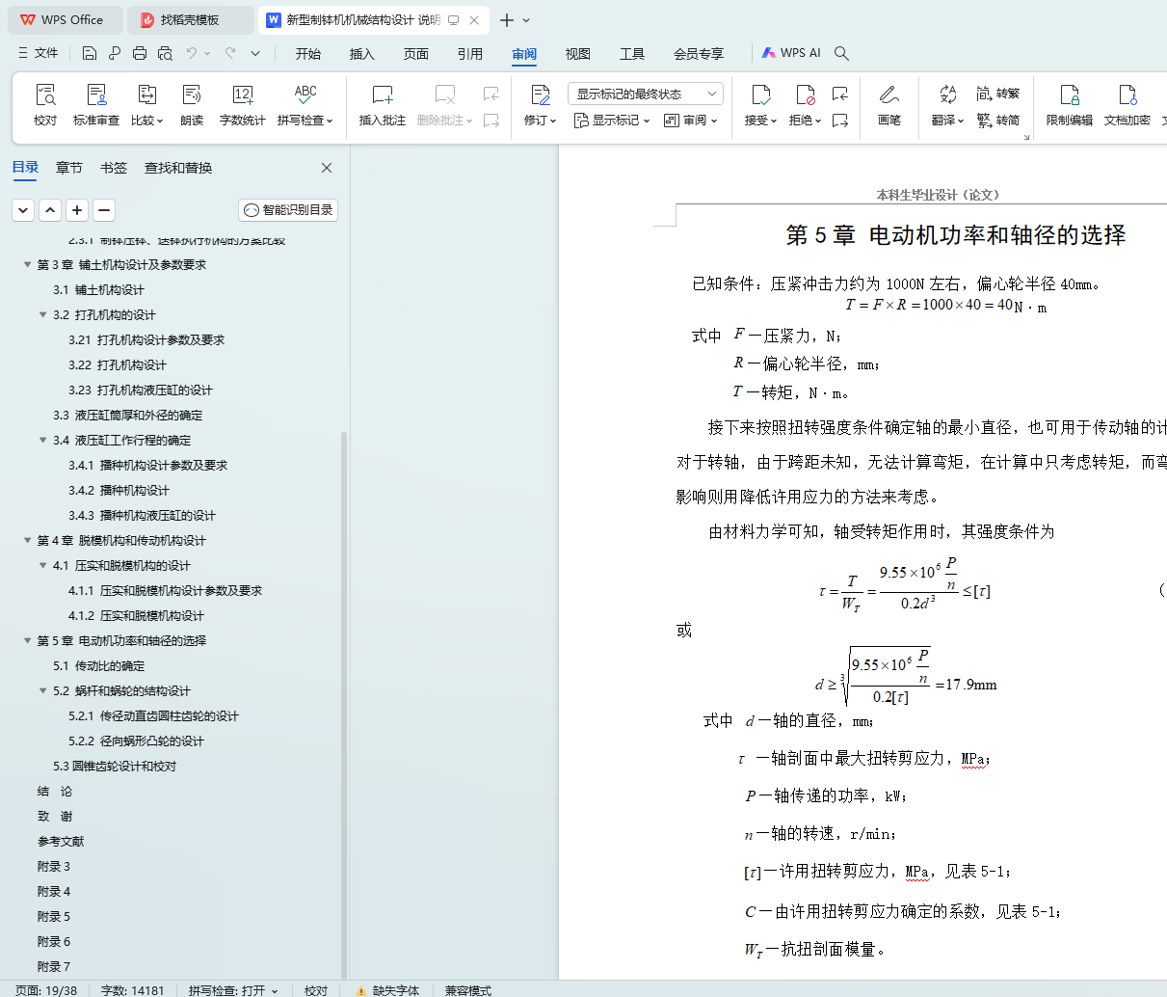Open the 查找和替换 panel tab
Image resolution: width=1167 pixels, height=997 pixels.
point(178,168)
